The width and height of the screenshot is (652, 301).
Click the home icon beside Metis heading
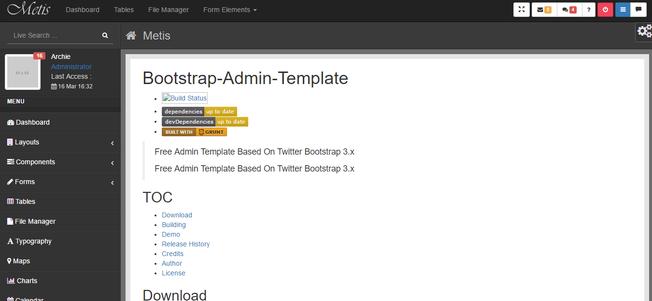point(130,35)
